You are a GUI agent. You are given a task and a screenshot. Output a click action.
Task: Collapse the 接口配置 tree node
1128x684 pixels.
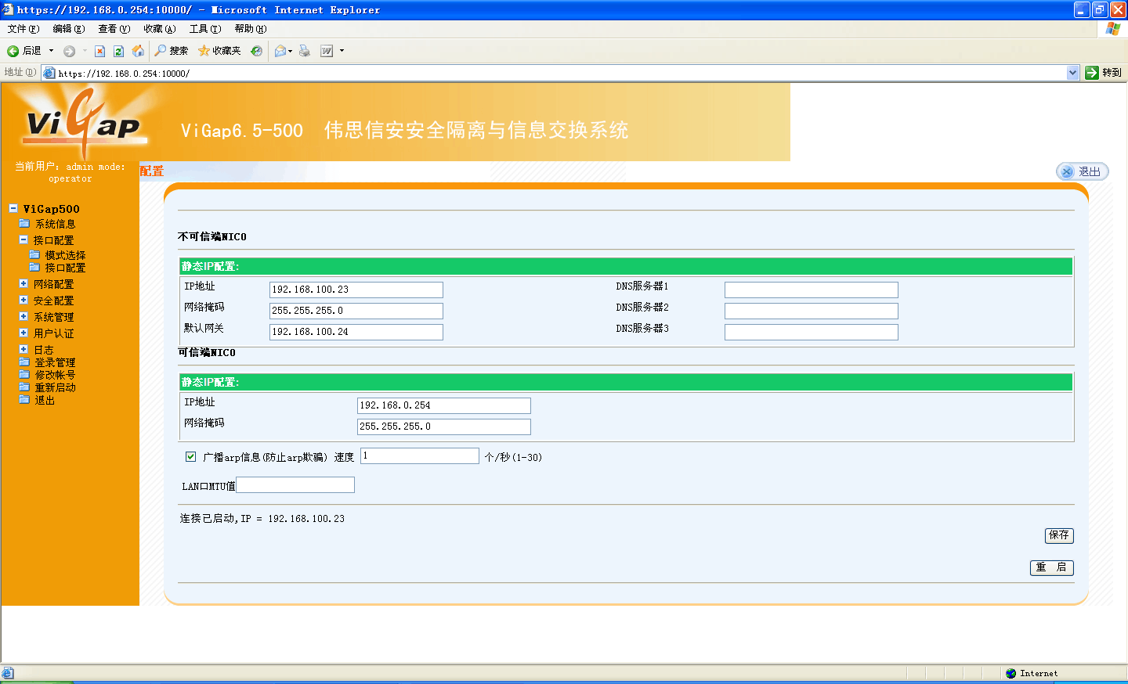point(23,239)
